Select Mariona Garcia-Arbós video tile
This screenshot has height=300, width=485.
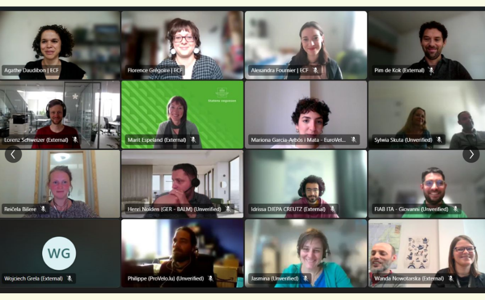point(306,115)
